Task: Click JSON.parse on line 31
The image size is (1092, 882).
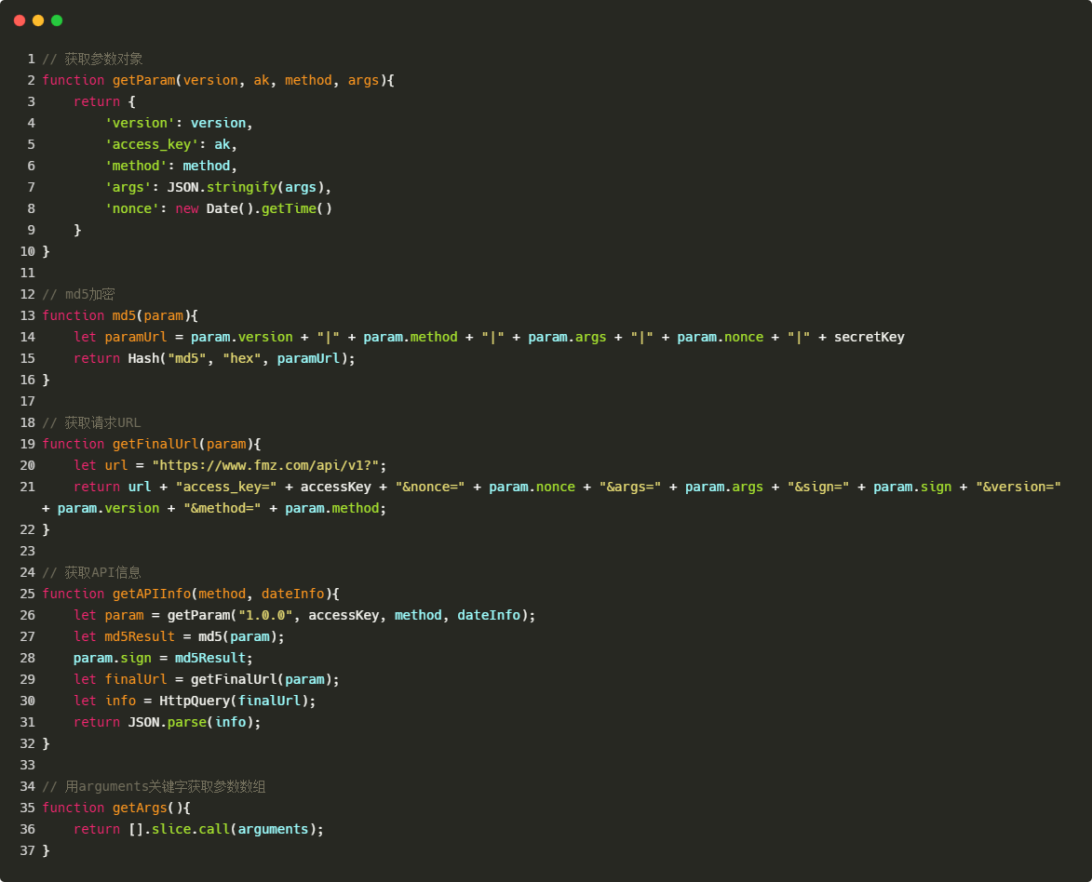Action: click(x=168, y=723)
